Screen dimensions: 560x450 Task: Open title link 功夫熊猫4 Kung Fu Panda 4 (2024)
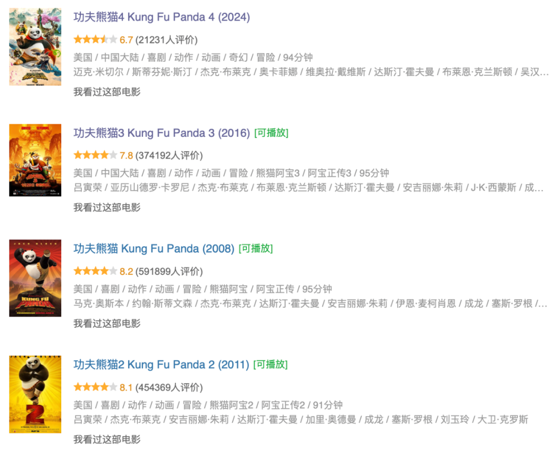click(x=161, y=17)
